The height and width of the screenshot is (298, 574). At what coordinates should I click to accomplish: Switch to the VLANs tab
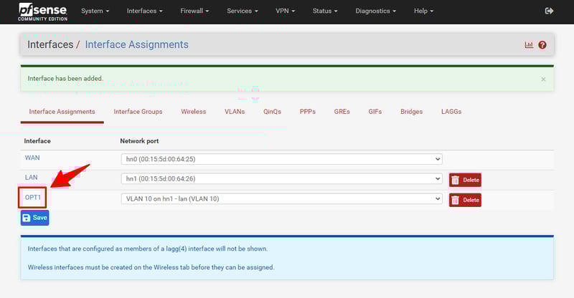pos(235,112)
